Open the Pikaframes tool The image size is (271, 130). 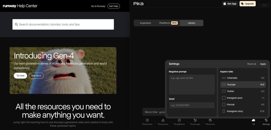coord(147,122)
